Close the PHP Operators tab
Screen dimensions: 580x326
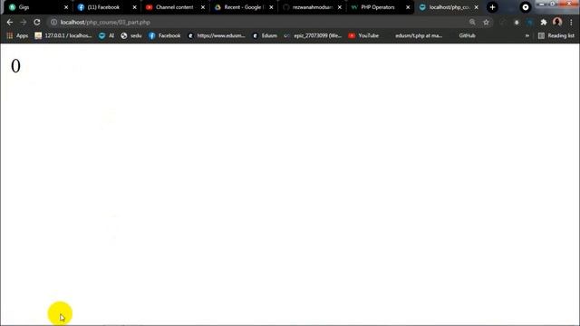[x=408, y=7]
